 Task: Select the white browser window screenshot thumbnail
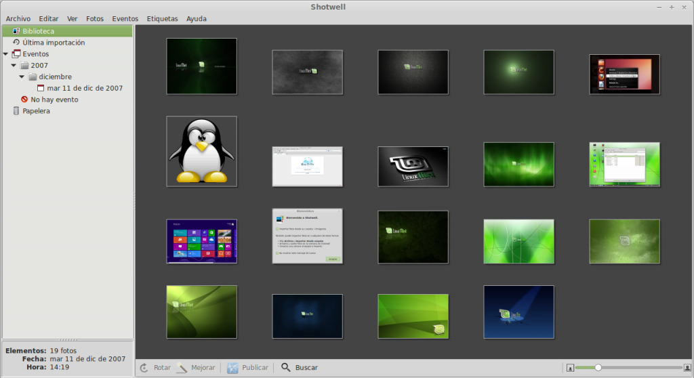click(x=308, y=167)
